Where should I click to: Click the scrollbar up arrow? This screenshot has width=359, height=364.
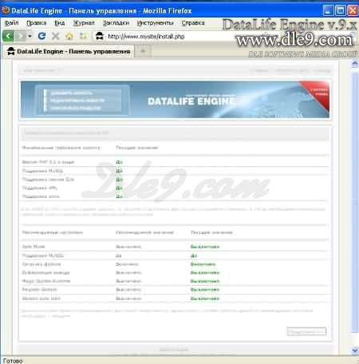[355, 64]
